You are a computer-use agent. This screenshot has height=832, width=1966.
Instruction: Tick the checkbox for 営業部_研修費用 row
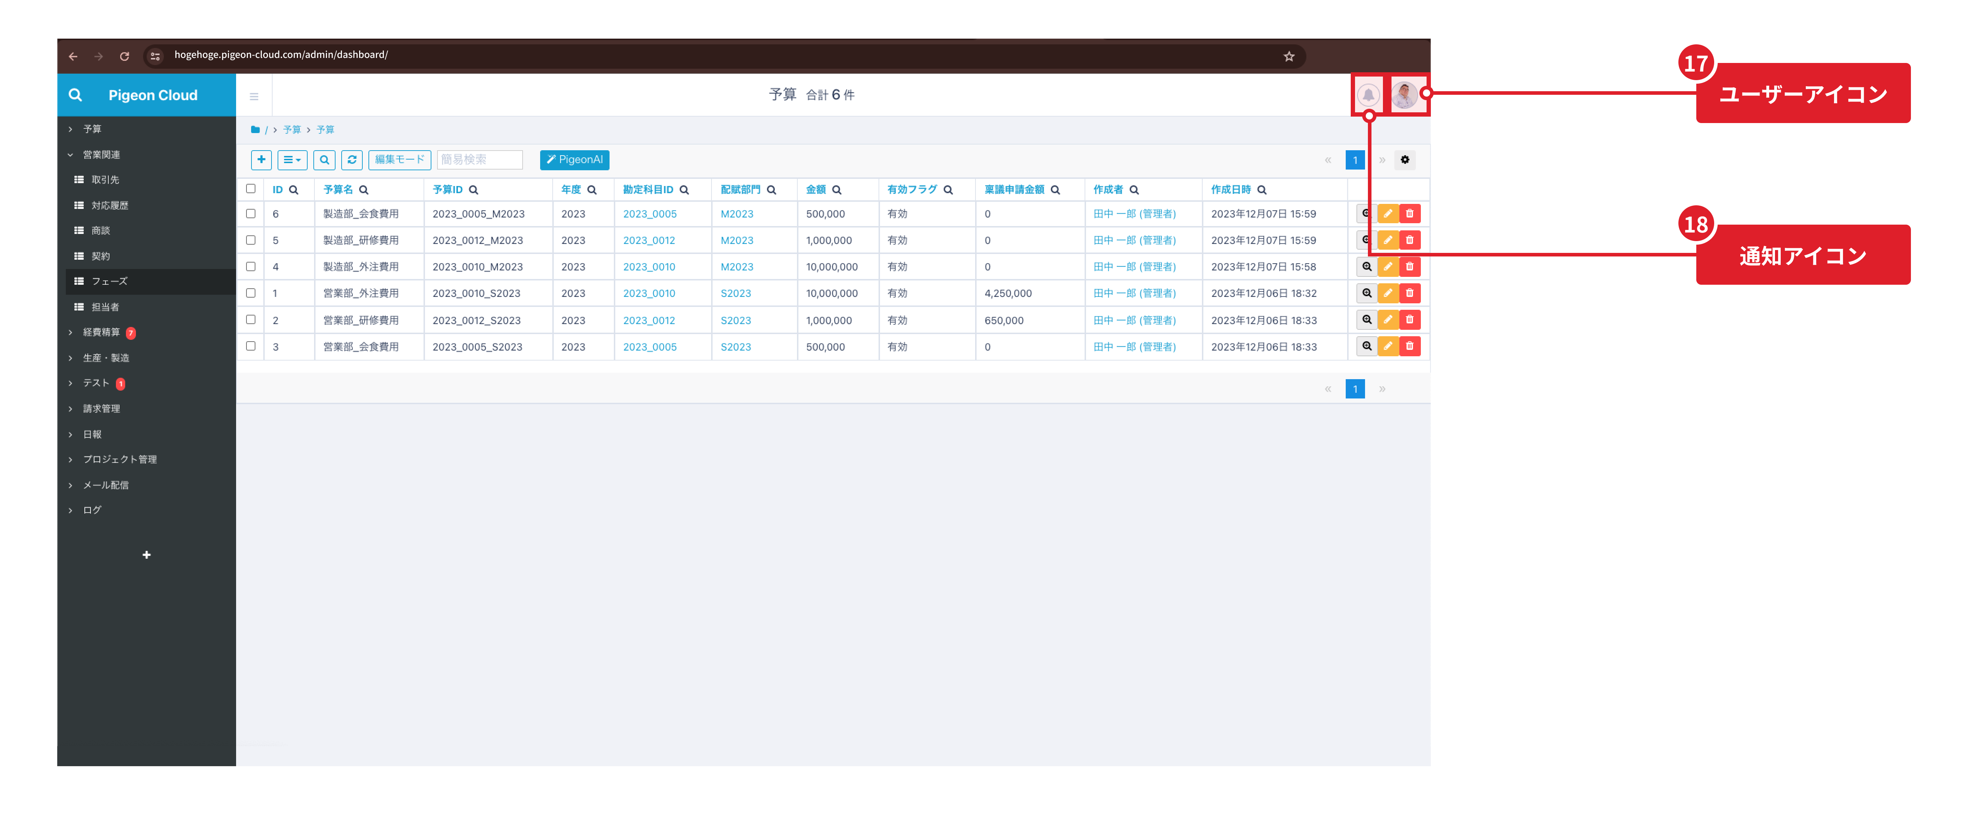250,320
